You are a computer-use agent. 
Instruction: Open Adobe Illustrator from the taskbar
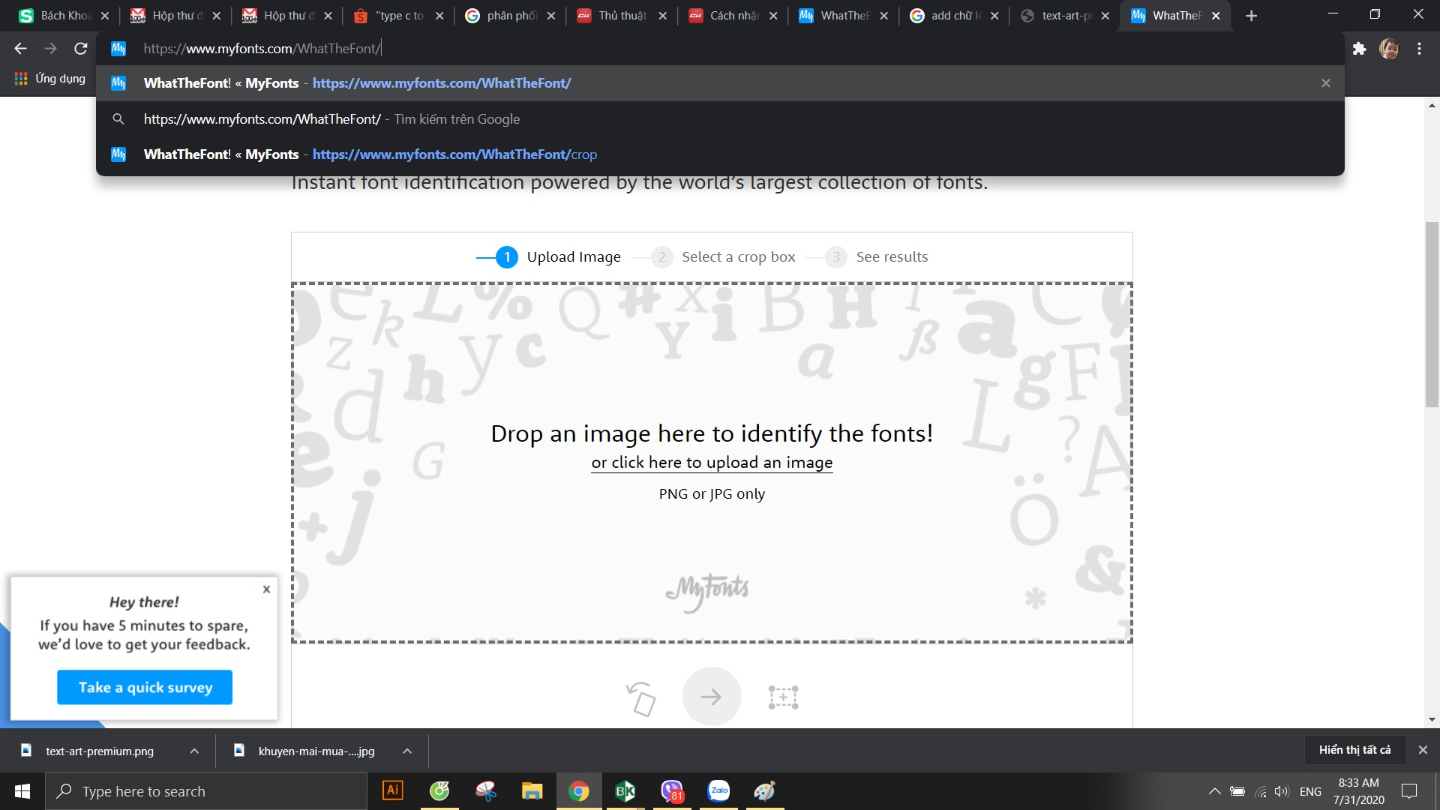tap(392, 790)
